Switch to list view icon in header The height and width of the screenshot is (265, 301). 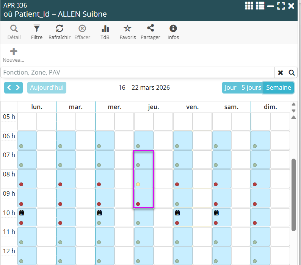pos(260,6)
